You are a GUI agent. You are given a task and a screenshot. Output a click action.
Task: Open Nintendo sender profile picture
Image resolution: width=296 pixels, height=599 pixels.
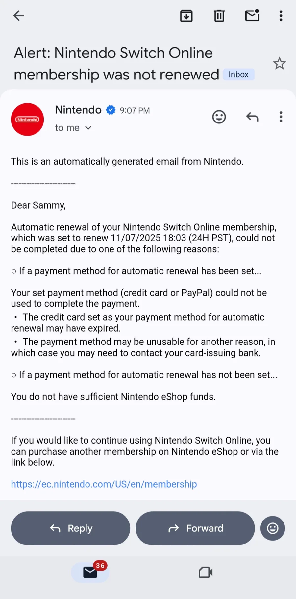pyautogui.click(x=27, y=120)
